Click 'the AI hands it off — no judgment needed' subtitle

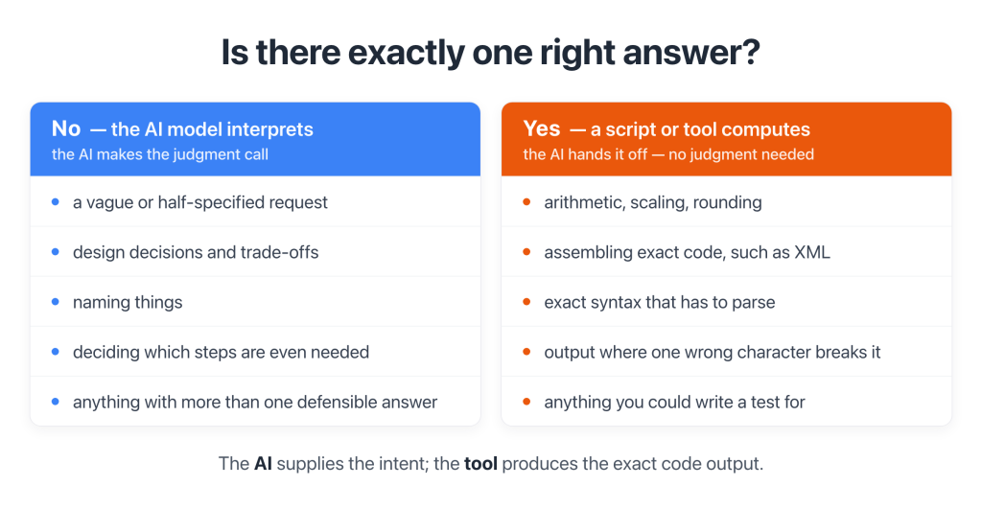[x=668, y=154]
